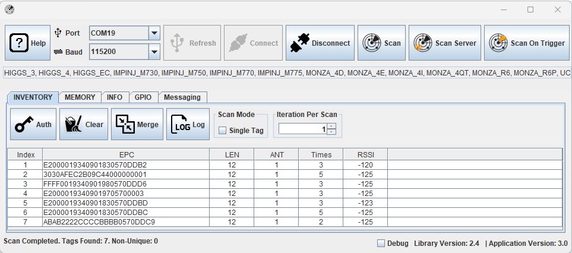The image size is (572, 253).
Task: Toggle the Debug checkbox
Action: pyautogui.click(x=381, y=243)
